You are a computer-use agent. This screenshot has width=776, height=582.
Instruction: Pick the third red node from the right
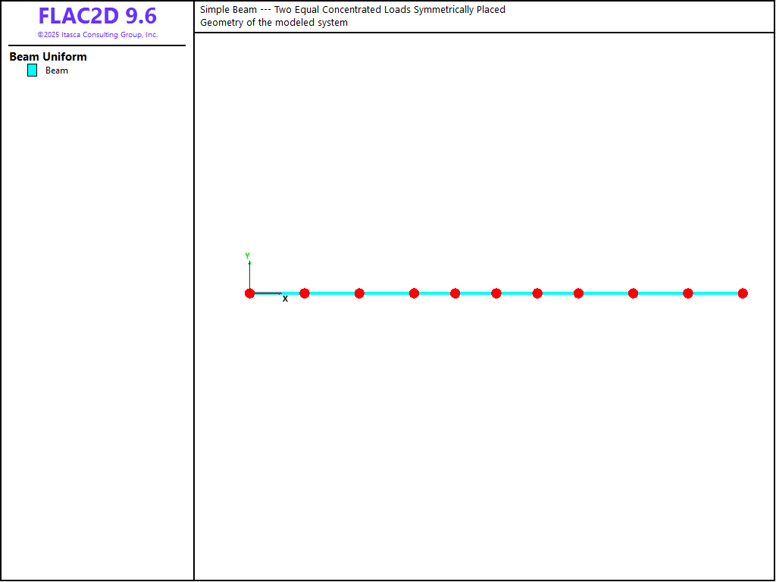633,293
